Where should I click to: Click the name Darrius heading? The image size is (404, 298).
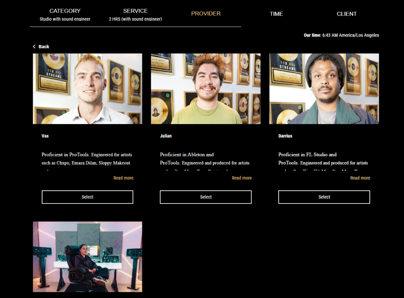[285, 136]
